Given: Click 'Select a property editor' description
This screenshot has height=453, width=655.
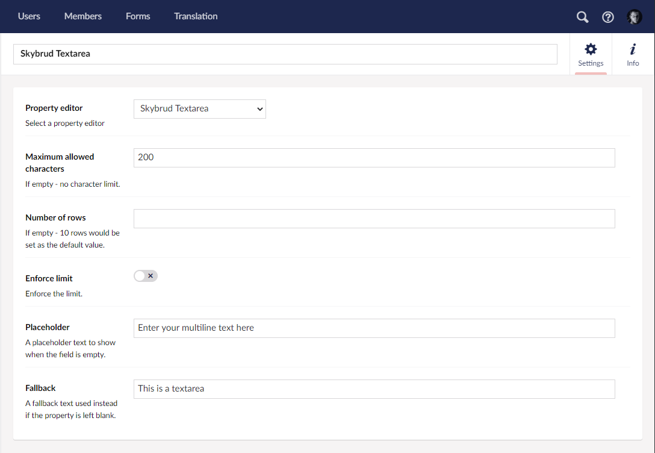Looking at the screenshot, I should pyautogui.click(x=65, y=123).
